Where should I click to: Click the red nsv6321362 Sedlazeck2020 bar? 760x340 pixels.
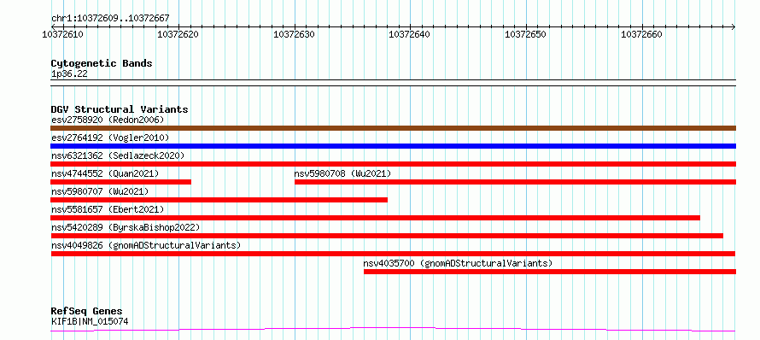pyautogui.click(x=393, y=164)
